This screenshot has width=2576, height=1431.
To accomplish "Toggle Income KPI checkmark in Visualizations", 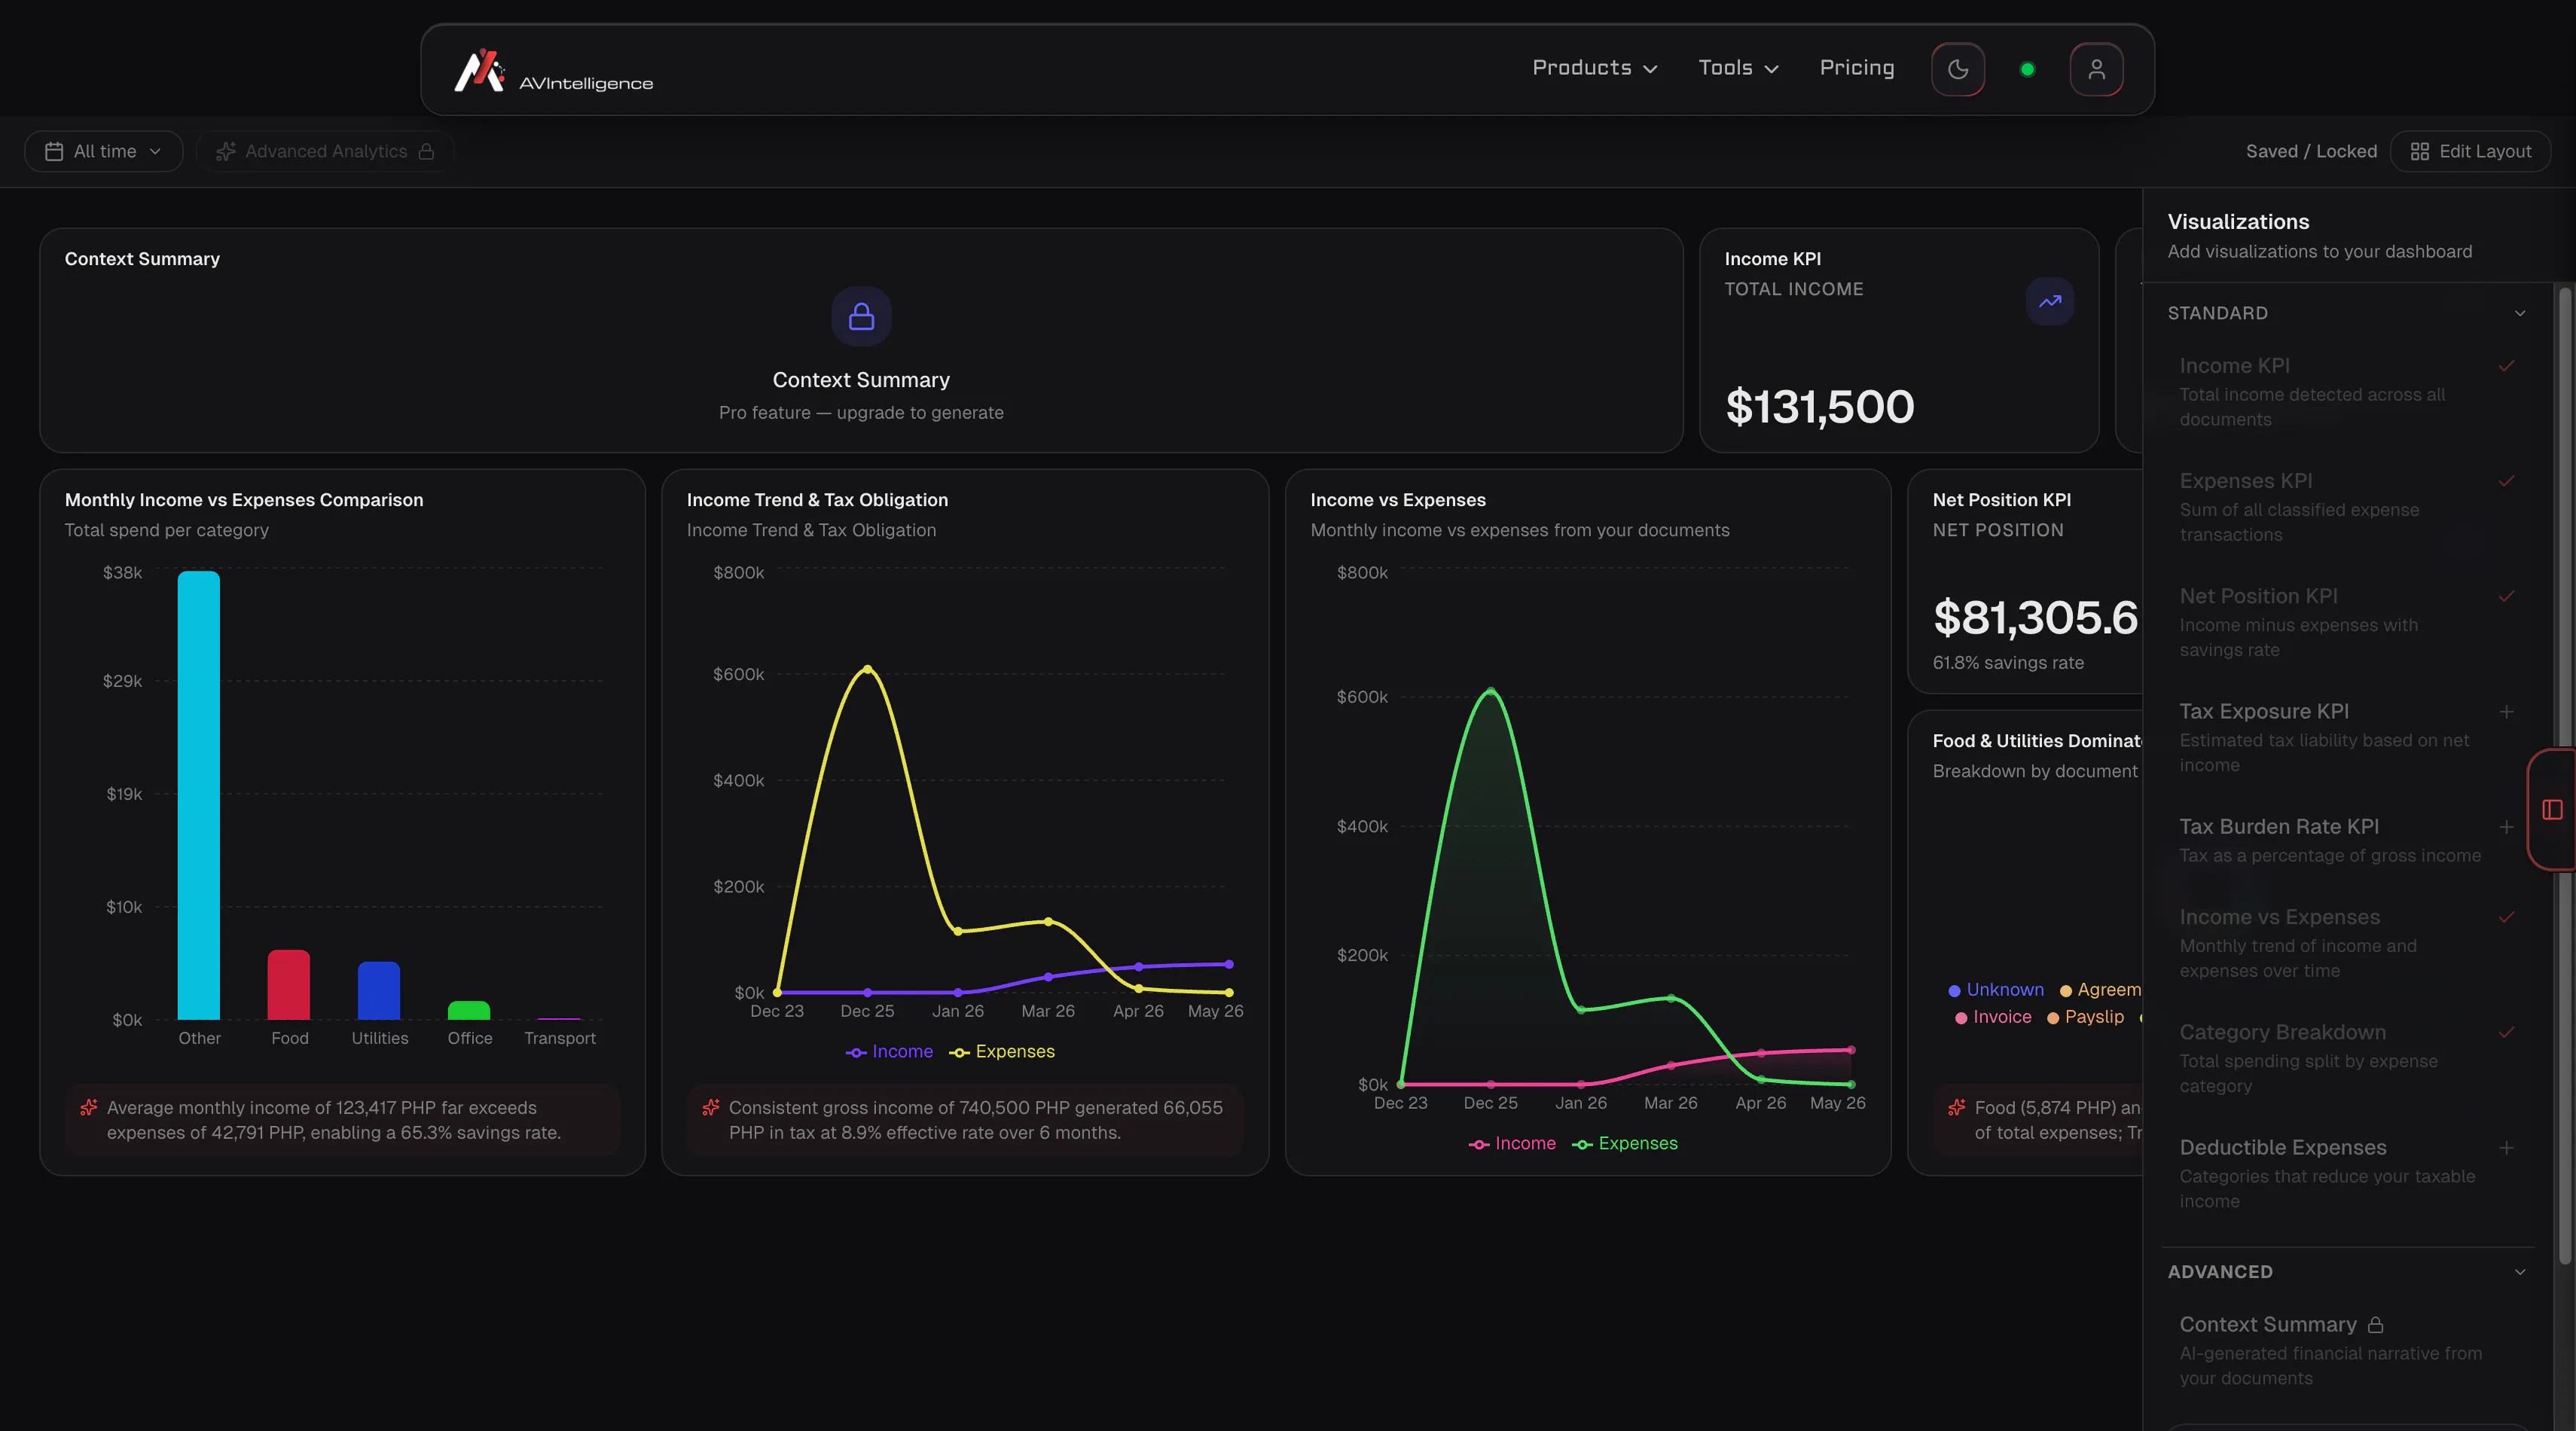I will point(2506,366).
